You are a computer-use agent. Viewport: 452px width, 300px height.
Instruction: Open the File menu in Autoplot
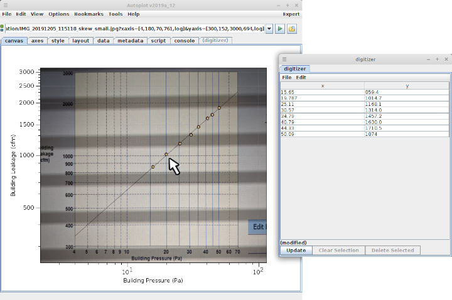pos(7,14)
